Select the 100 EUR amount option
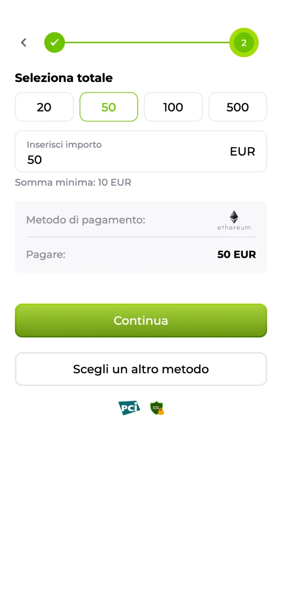Image resolution: width=282 pixels, height=610 pixels. click(173, 107)
